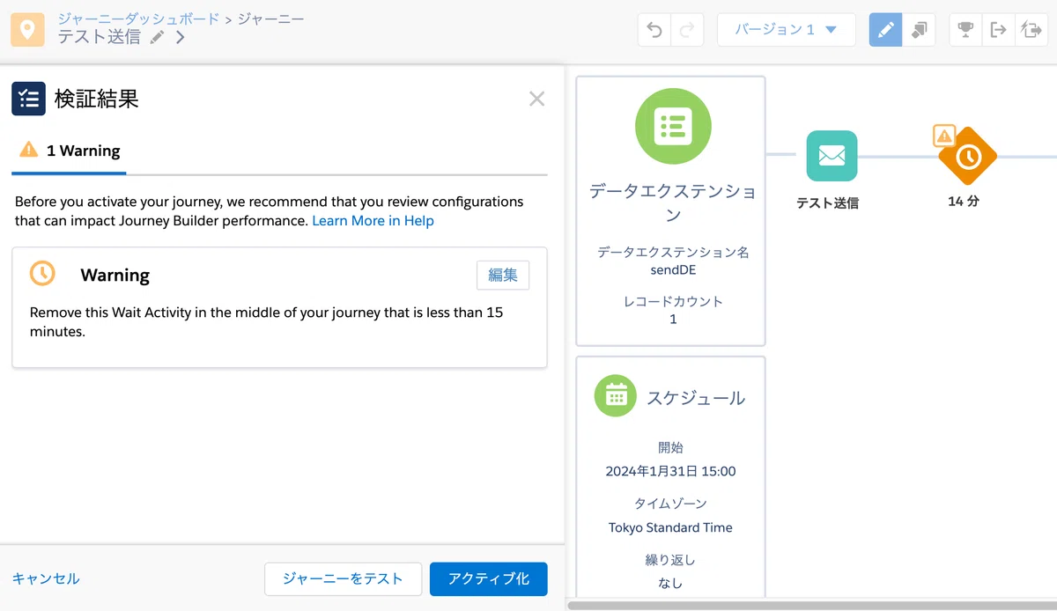Open ジャーニーダッシュボード breadcrumb link
The width and height of the screenshot is (1057, 611).
point(138,18)
